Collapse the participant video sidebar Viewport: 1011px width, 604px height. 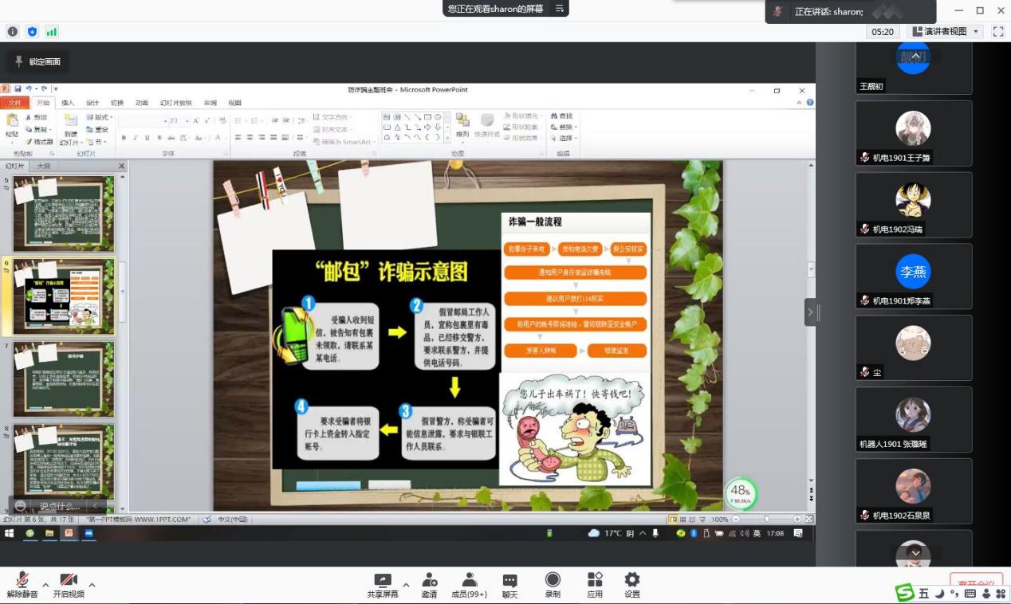[x=810, y=312]
